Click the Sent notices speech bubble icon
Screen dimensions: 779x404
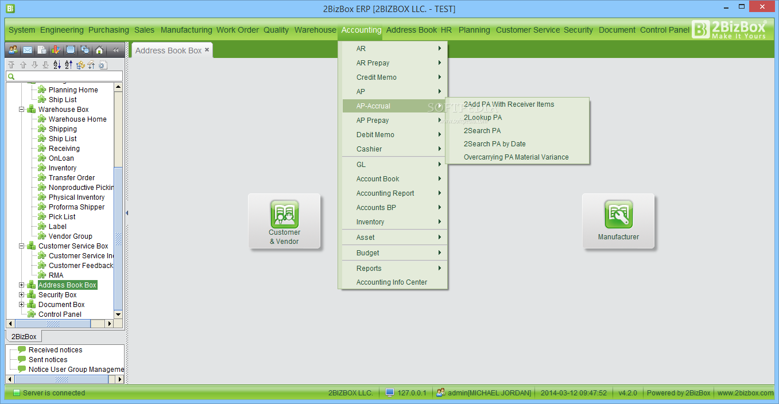22,359
